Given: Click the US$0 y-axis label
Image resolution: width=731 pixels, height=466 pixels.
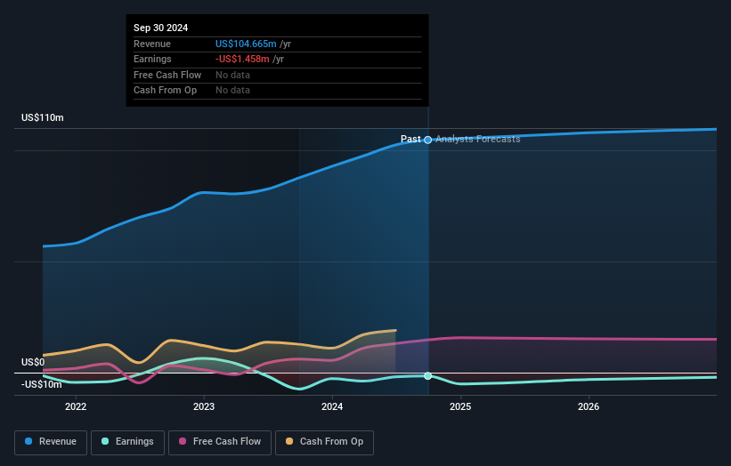Looking at the screenshot, I should click(33, 362).
